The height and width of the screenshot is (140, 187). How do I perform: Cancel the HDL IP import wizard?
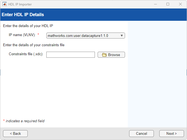click(x=141, y=133)
